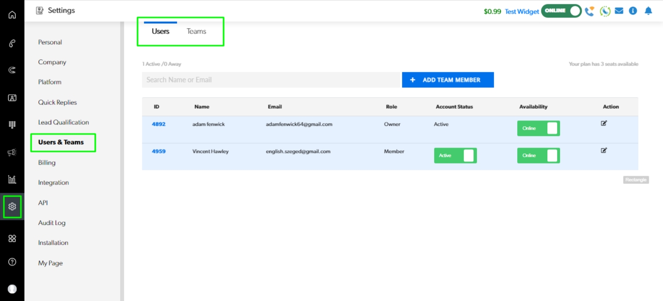Click the home icon in left sidebar
Viewport: 663px width, 301px height.
point(12,15)
